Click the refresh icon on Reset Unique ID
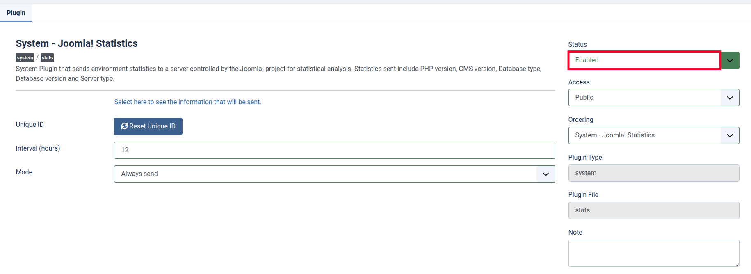 (124, 126)
